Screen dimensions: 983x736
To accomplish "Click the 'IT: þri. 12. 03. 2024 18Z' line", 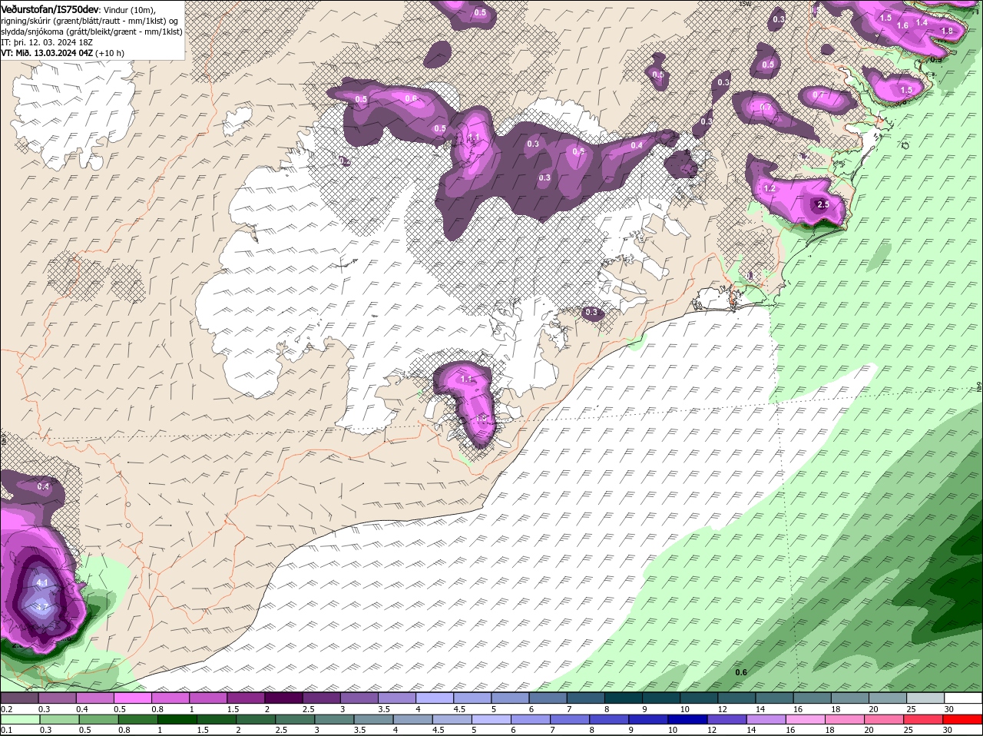I will (x=47, y=42).
